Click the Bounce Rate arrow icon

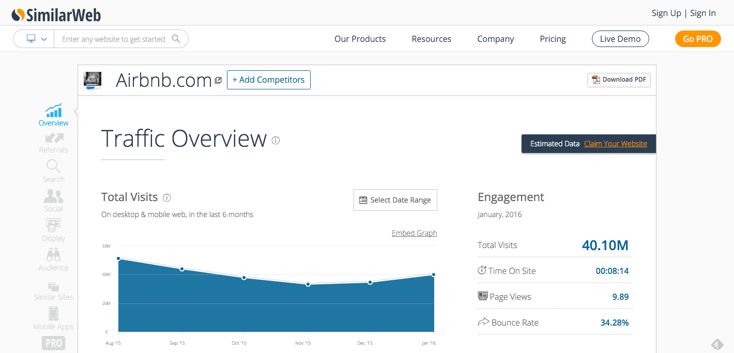pos(483,322)
